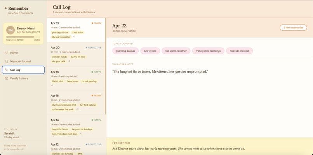Click the Mrs. Thibodaux next door tag

[65, 134]
